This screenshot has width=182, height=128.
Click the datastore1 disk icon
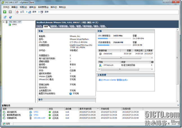click(100, 54)
